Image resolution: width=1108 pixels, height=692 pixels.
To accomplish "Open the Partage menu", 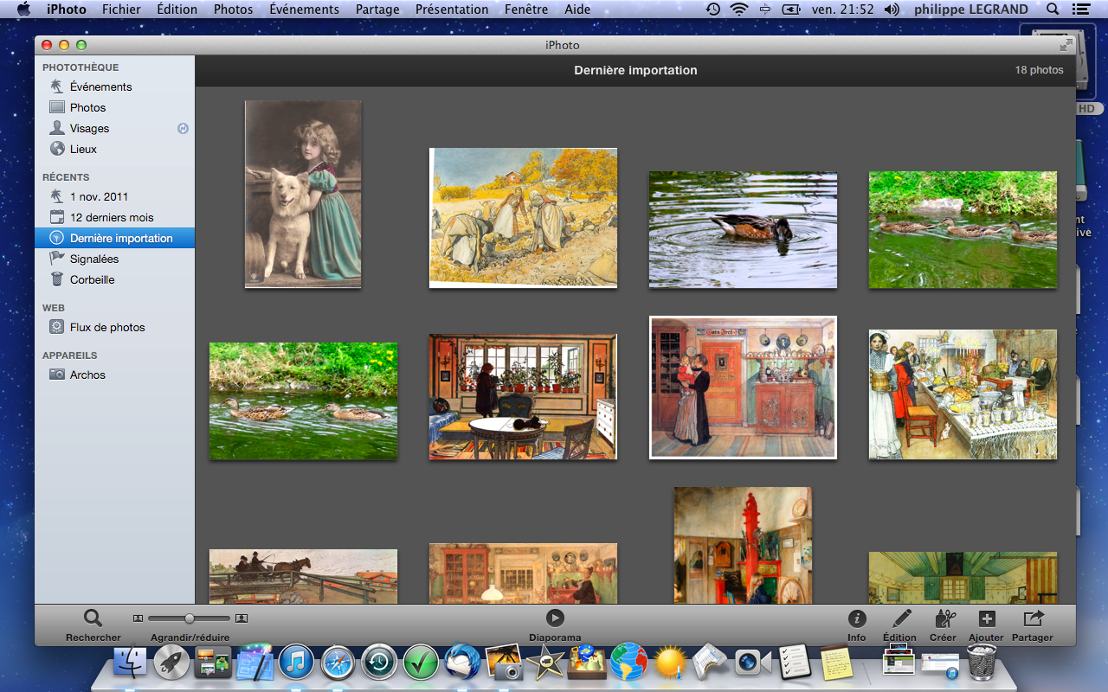I will 377,10.
